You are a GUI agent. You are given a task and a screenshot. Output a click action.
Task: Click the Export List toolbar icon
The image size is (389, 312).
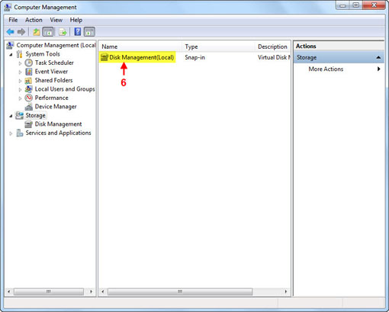point(63,32)
